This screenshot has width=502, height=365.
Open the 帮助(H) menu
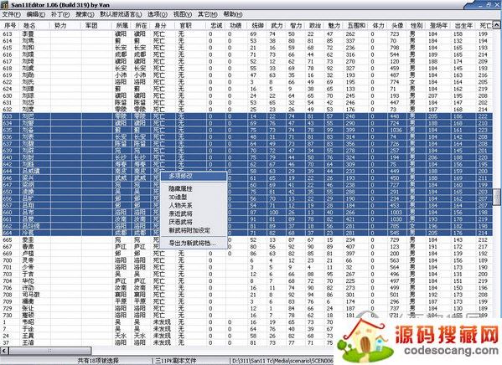[x=233, y=14]
